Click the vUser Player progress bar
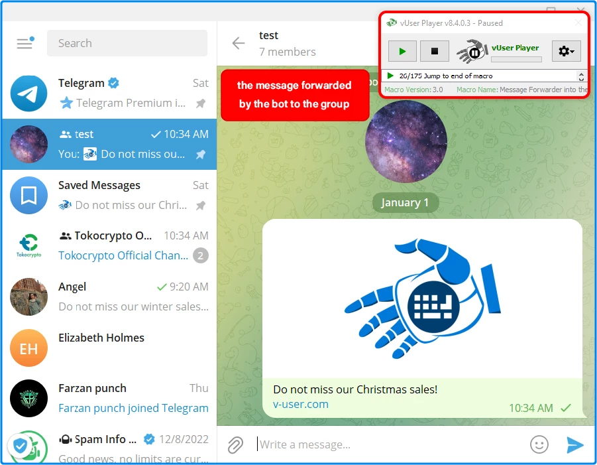 [x=516, y=60]
